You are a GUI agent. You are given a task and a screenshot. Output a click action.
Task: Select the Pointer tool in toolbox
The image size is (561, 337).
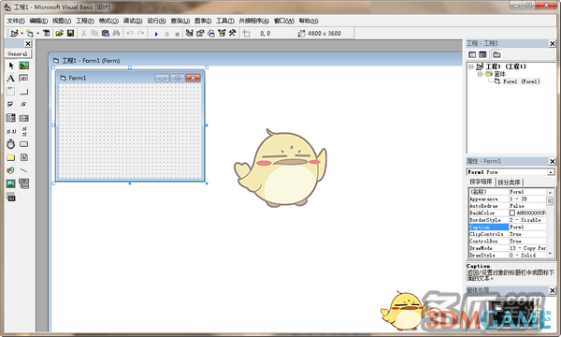point(10,66)
